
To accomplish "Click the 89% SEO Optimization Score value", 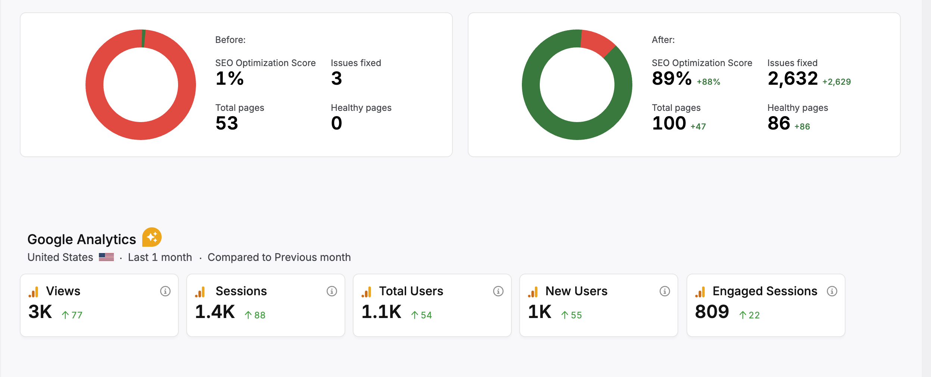I will 672,79.
